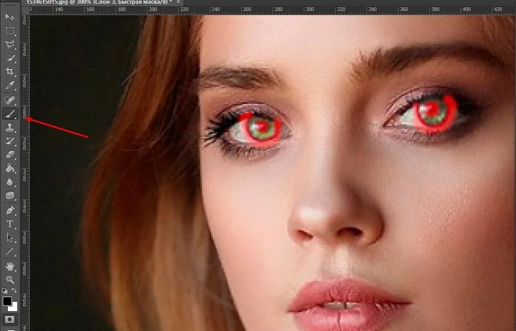Select the Path Selection arrow tool
This screenshot has width=516, height=331.
[10, 238]
